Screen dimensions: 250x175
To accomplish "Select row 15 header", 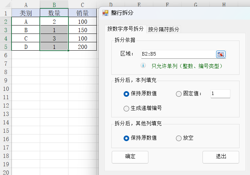I will pos(6,131).
